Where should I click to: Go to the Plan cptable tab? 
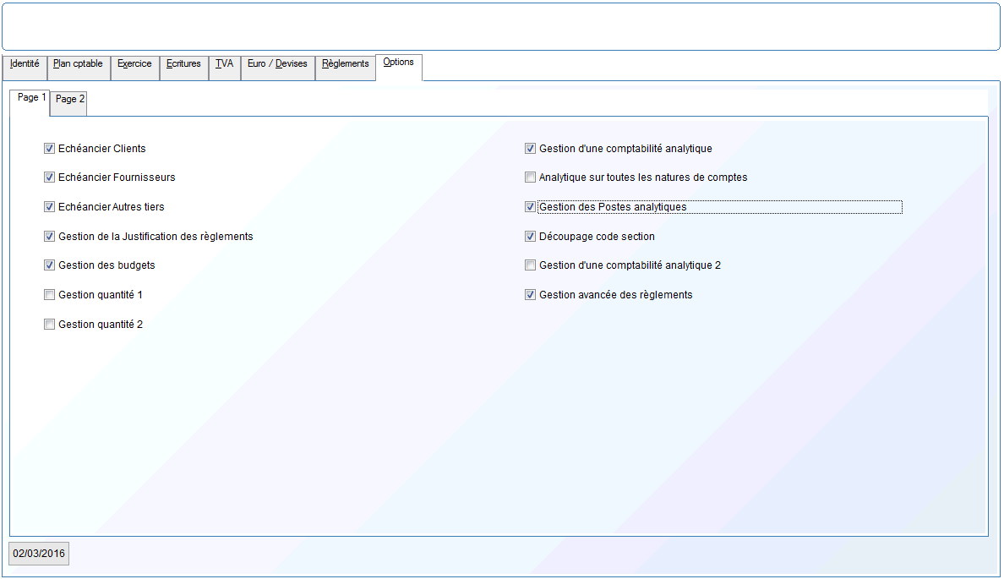(78, 64)
